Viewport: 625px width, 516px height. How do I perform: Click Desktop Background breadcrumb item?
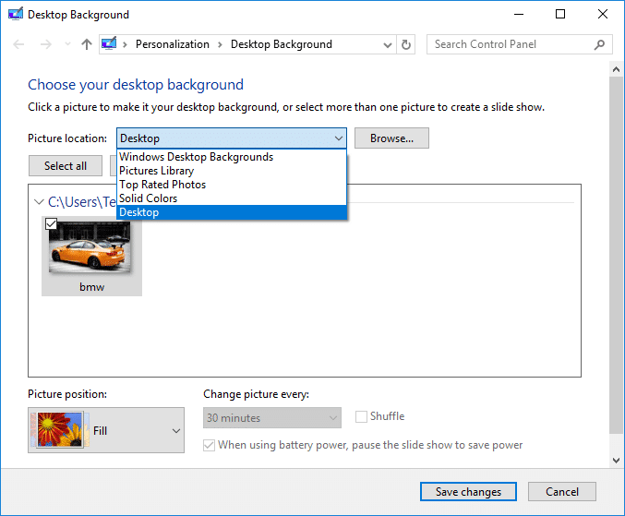point(281,44)
